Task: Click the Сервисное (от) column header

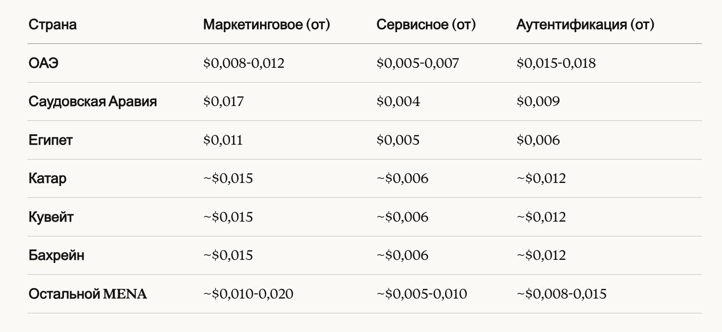Action: click(x=426, y=24)
